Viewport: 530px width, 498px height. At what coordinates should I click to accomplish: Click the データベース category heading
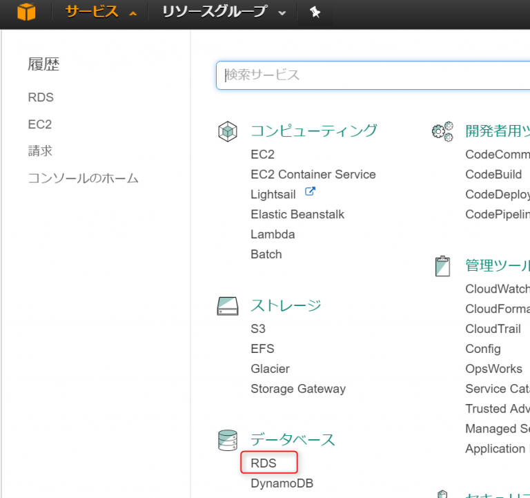tap(293, 440)
